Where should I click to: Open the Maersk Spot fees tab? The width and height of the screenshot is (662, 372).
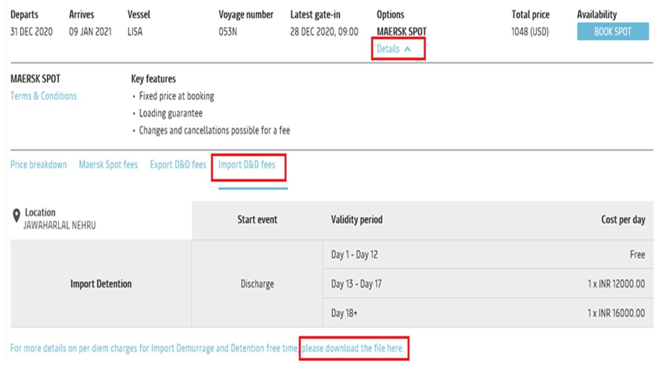(x=108, y=164)
